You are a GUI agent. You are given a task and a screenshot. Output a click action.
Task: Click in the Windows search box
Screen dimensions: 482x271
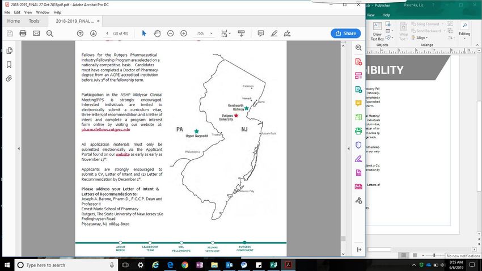pos(66,265)
